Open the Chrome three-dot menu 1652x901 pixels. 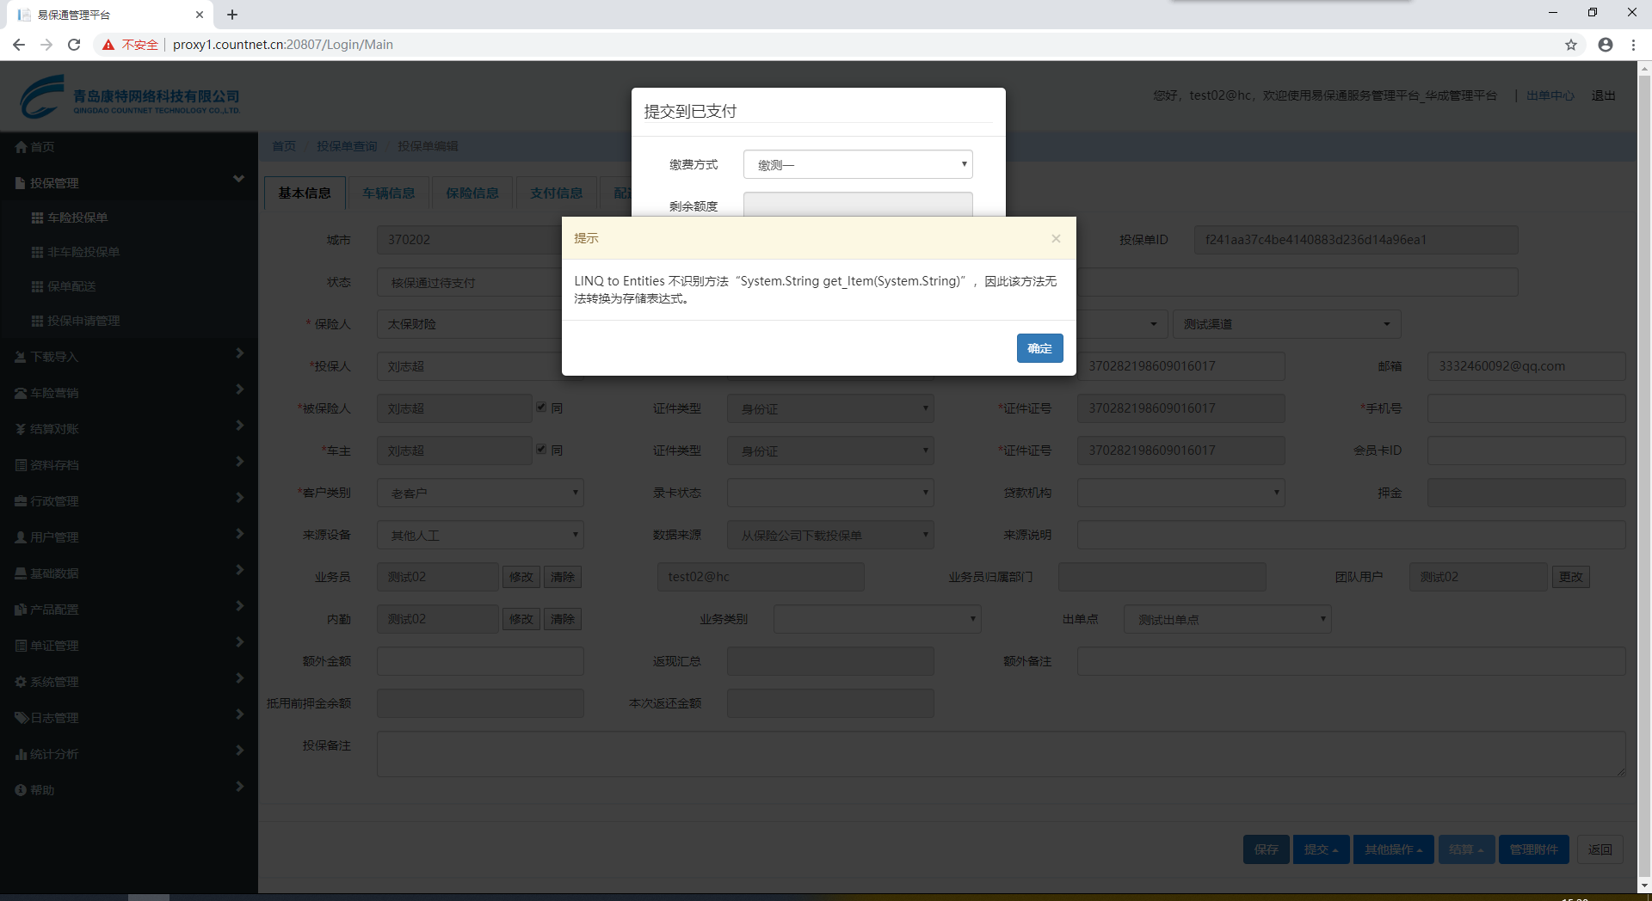click(x=1633, y=45)
